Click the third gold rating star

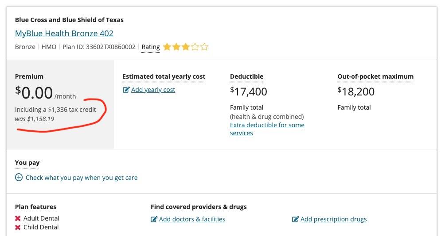186,47
